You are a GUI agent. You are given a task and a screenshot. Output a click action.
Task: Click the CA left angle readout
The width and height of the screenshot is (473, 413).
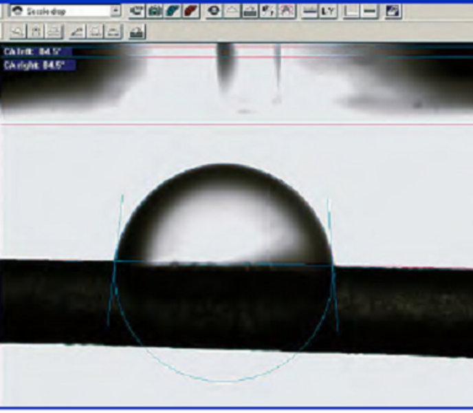pos(34,52)
